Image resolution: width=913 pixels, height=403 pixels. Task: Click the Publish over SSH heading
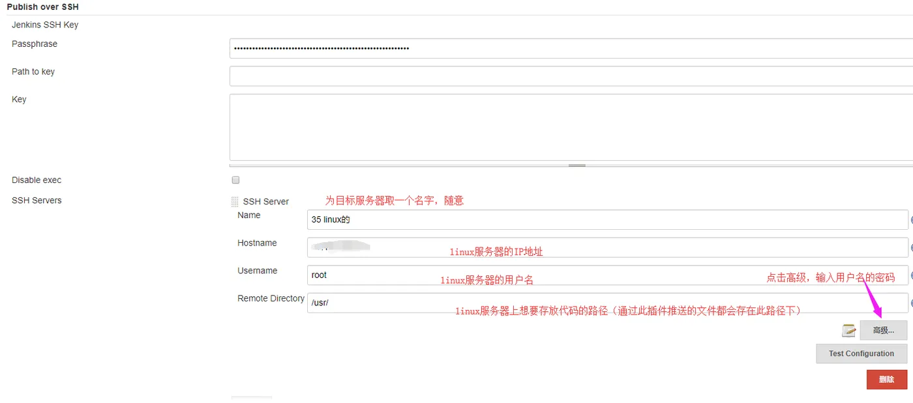tap(42, 7)
